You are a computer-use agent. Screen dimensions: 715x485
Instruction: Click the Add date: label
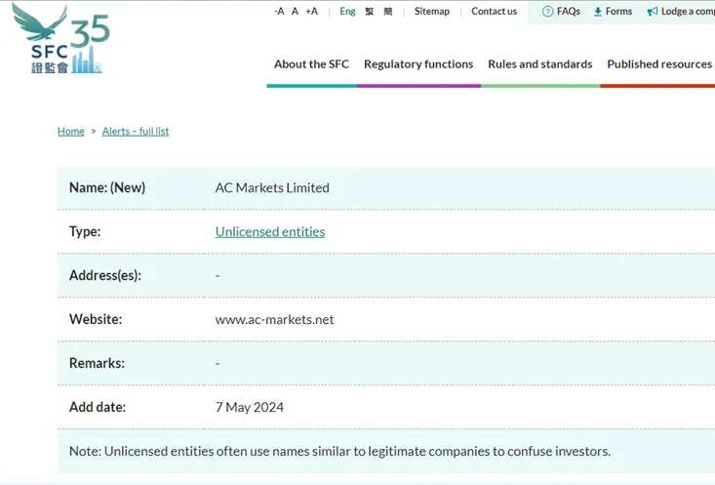(98, 407)
